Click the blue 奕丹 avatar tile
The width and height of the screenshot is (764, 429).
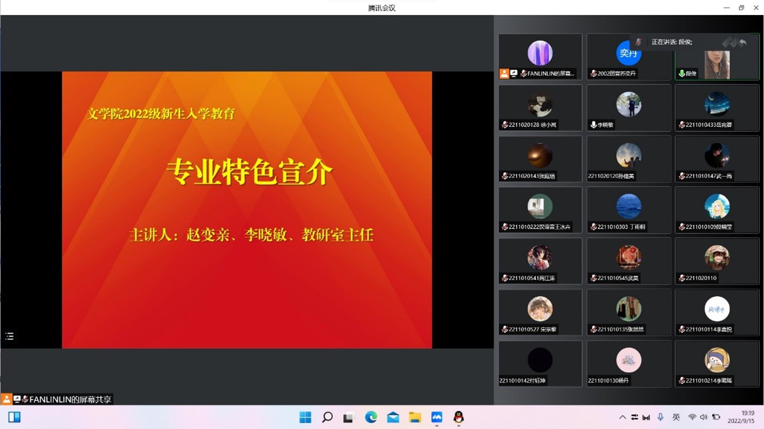coord(628,53)
